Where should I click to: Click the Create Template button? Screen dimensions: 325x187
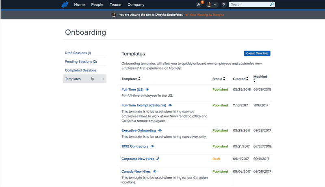pos(257,53)
